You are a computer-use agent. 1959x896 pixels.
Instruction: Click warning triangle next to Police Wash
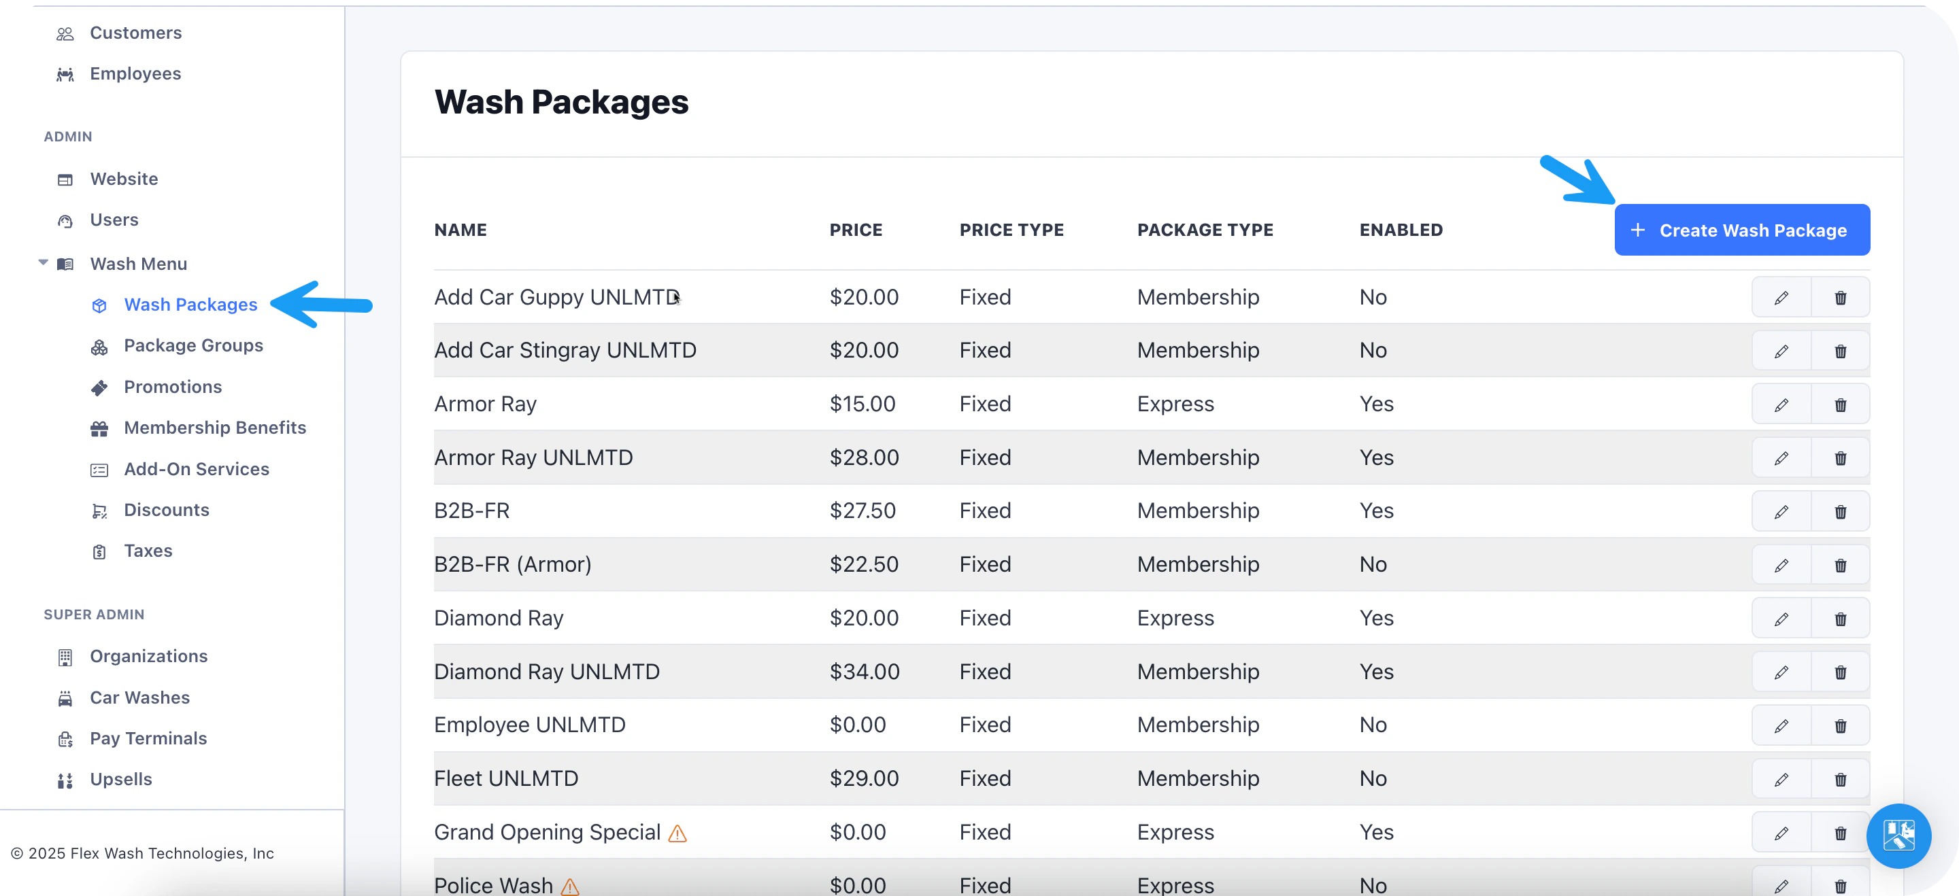(569, 886)
